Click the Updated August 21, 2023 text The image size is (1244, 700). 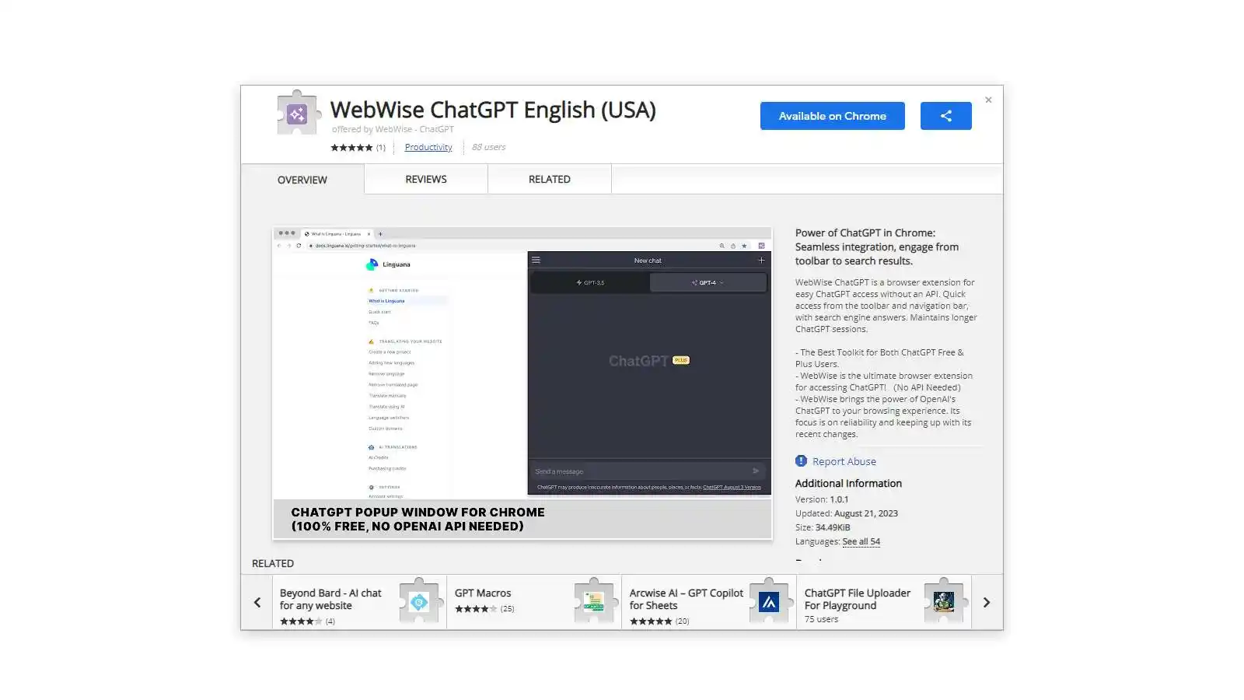click(x=847, y=513)
